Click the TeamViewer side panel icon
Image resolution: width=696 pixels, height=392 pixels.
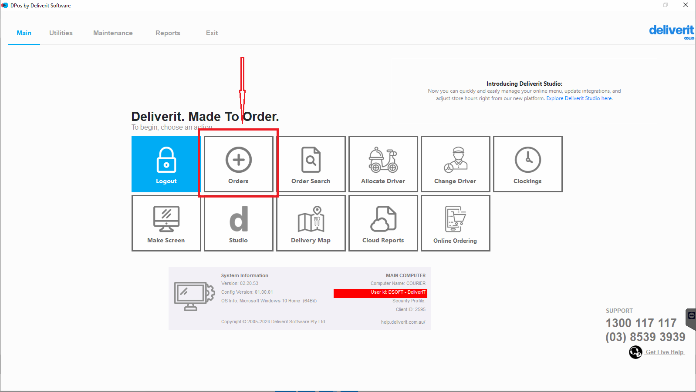(691, 316)
